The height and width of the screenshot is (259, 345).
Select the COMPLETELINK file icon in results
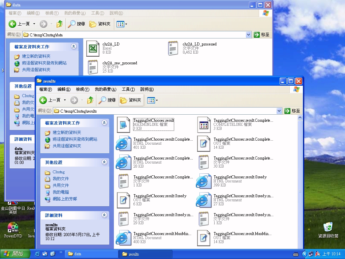(204, 124)
